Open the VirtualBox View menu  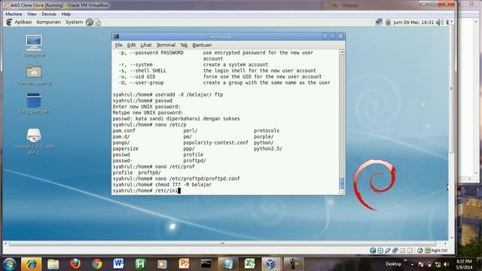32,14
